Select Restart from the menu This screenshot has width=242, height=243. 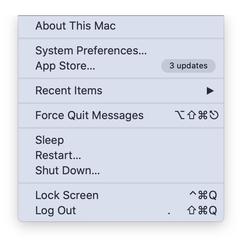tap(58, 155)
